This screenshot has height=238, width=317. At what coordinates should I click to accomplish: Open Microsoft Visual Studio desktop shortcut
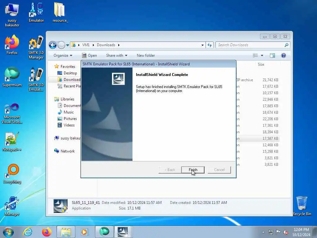click(12, 113)
